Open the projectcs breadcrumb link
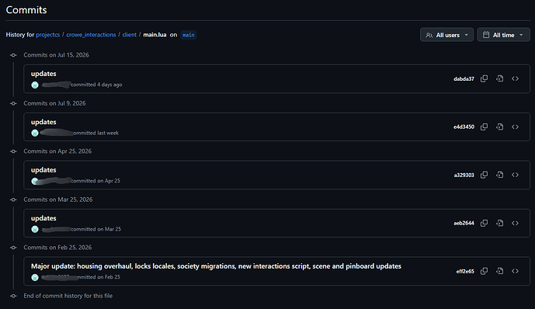 [x=48, y=35]
